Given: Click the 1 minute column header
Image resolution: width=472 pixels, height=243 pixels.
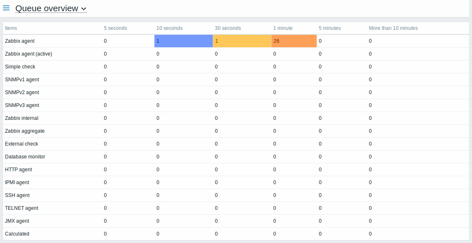Looking at the screenshot, I should click(x=283, y=28).
